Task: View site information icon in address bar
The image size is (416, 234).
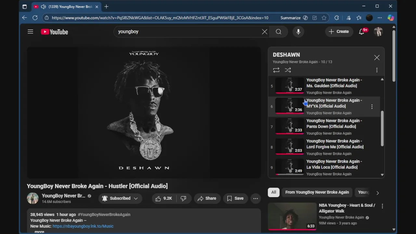Action: [47, 18]
